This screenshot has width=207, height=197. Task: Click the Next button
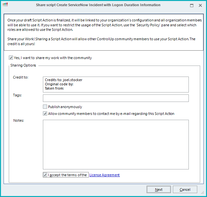click(159, 190)
